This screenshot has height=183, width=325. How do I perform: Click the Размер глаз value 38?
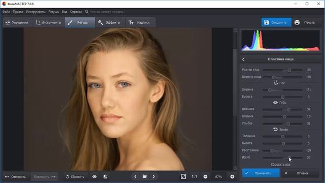click(309, 70)
